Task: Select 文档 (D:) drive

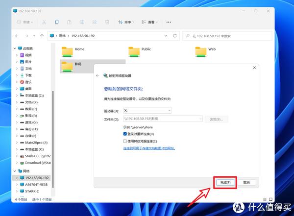Action: (x=31, y=102)
